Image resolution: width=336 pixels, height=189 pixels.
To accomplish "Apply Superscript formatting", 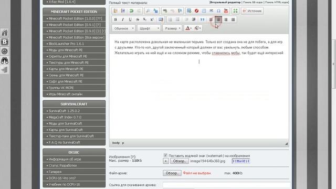I will 152,19.
